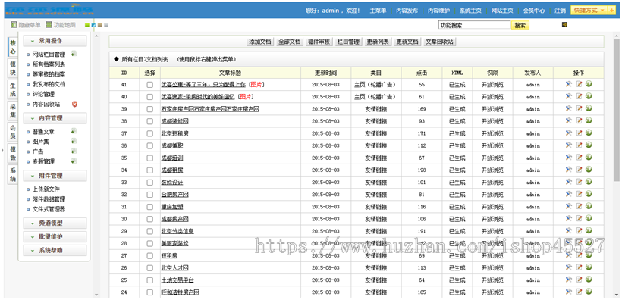Screen dimensions: 622x300
Task: Click the add icon next to 普通文章
Action: (74, 131)
